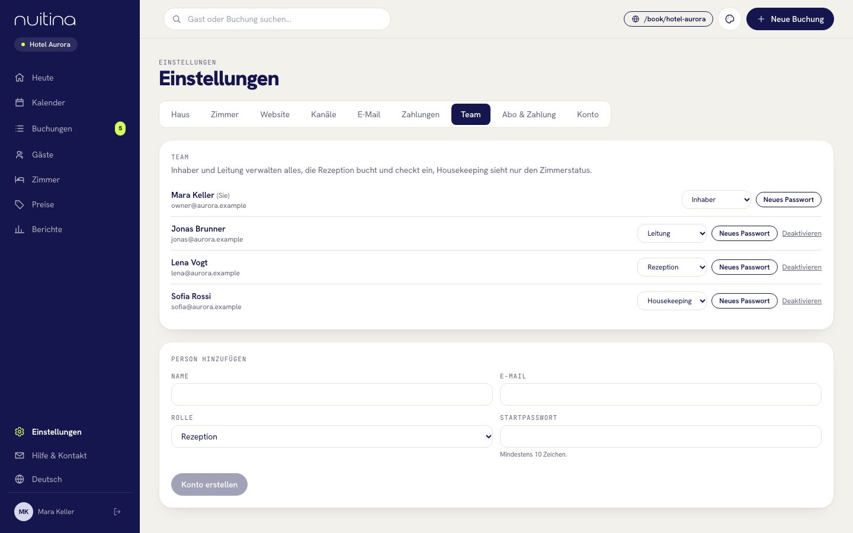Open Lena Vogt's Rezeption role dropdown
This screenshot has height=533, width=853.
click(x=672, y=267)
